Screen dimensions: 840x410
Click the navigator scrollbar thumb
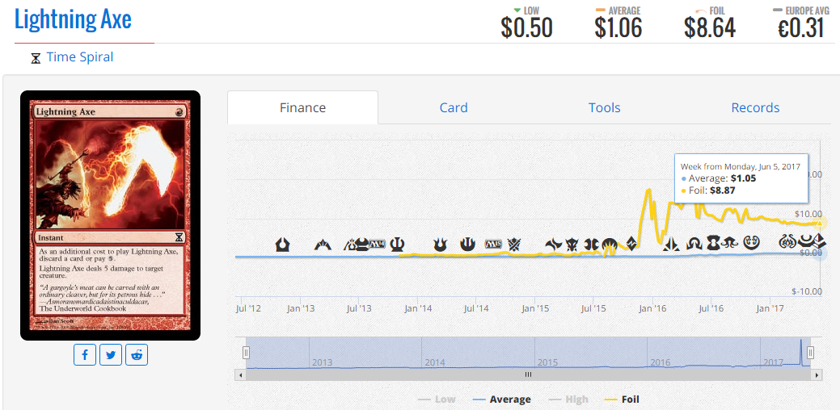(x=528, y=374)
